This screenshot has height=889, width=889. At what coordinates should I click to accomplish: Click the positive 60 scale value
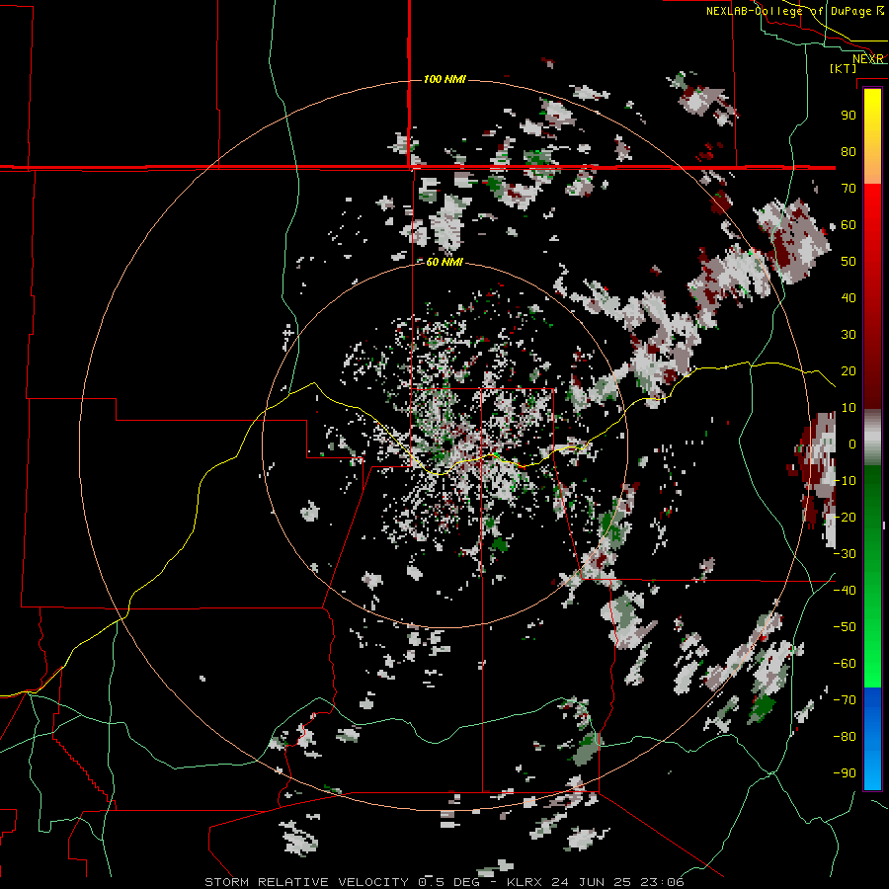pos(849,224)
